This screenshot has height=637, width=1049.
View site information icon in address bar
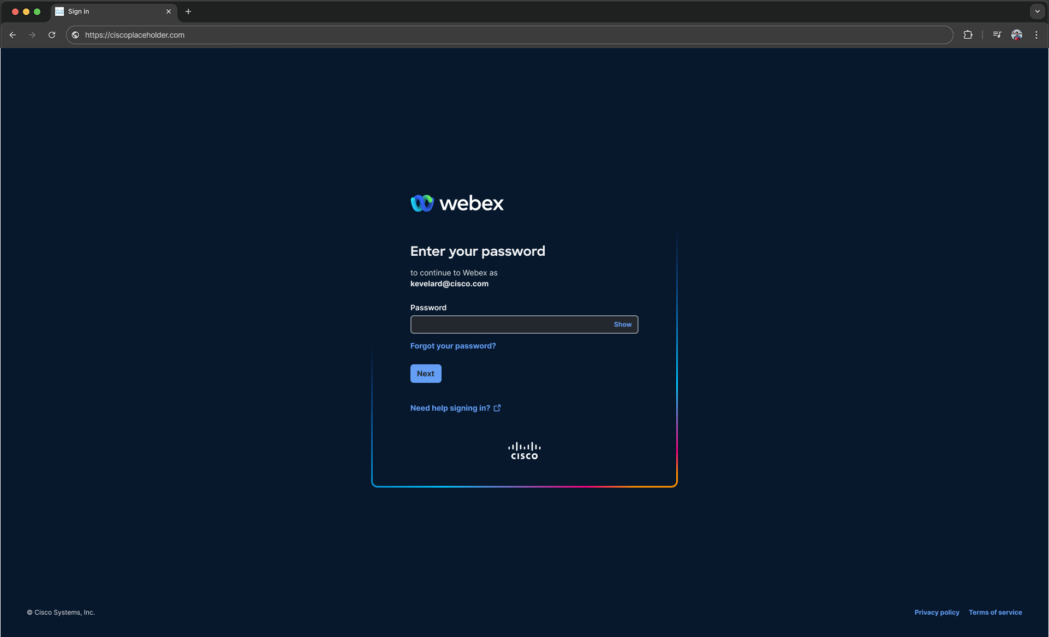76,35
